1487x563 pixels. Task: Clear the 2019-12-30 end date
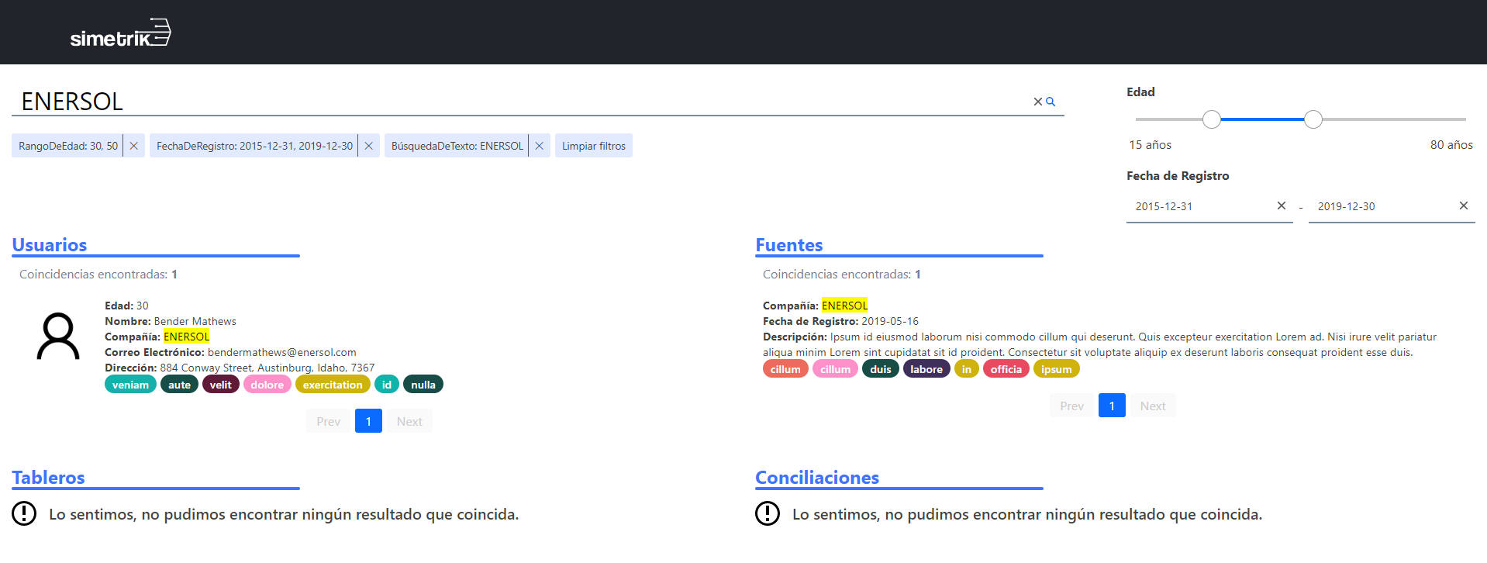point(1464,206)
